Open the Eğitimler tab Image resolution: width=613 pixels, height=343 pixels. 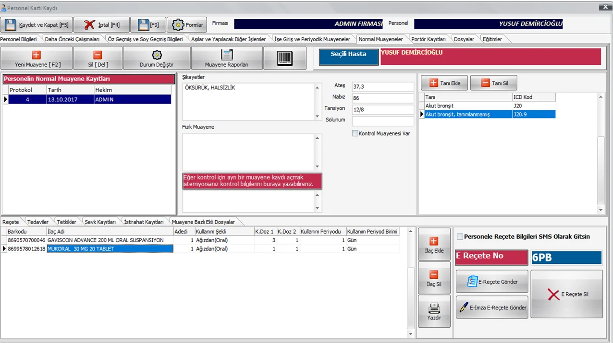pos(492,39)
